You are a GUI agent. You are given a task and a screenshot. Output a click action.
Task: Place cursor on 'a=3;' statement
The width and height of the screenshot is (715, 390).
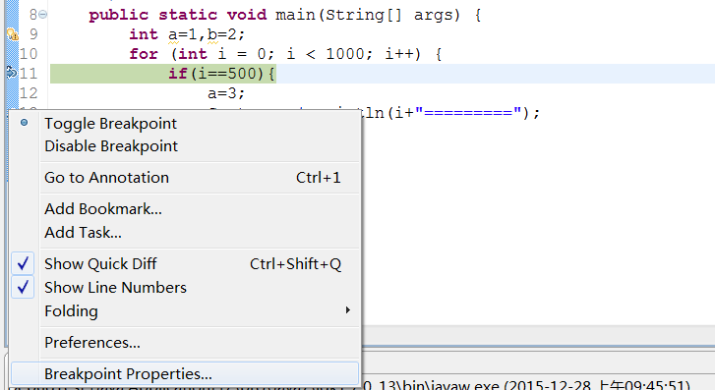(x=226, y=93)
